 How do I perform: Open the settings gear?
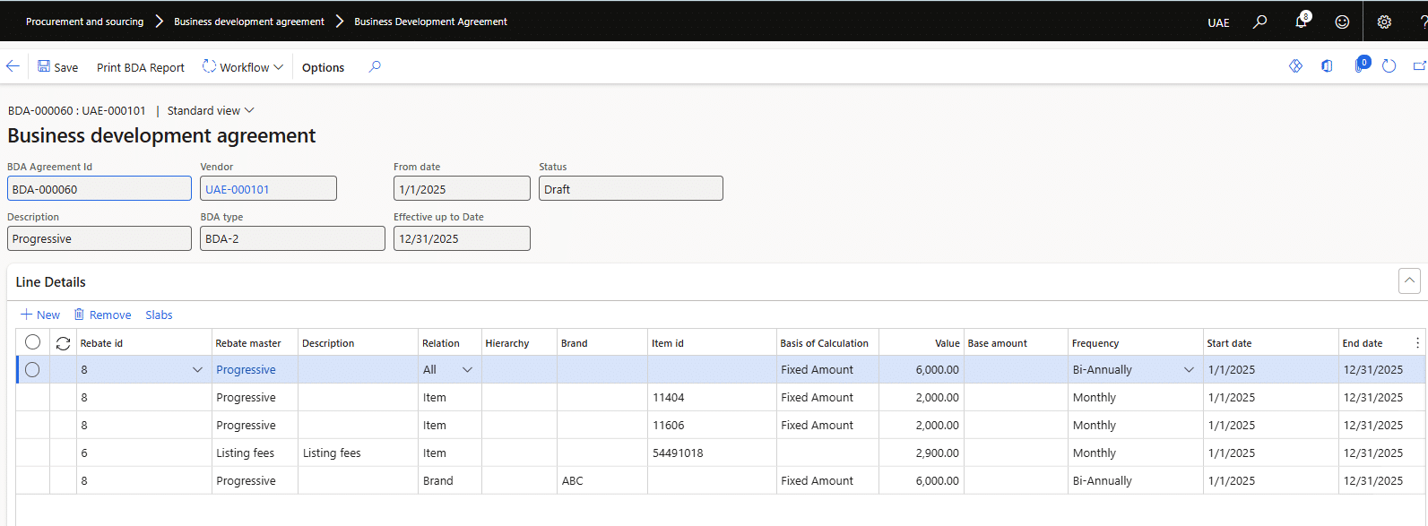(1384, 22)
